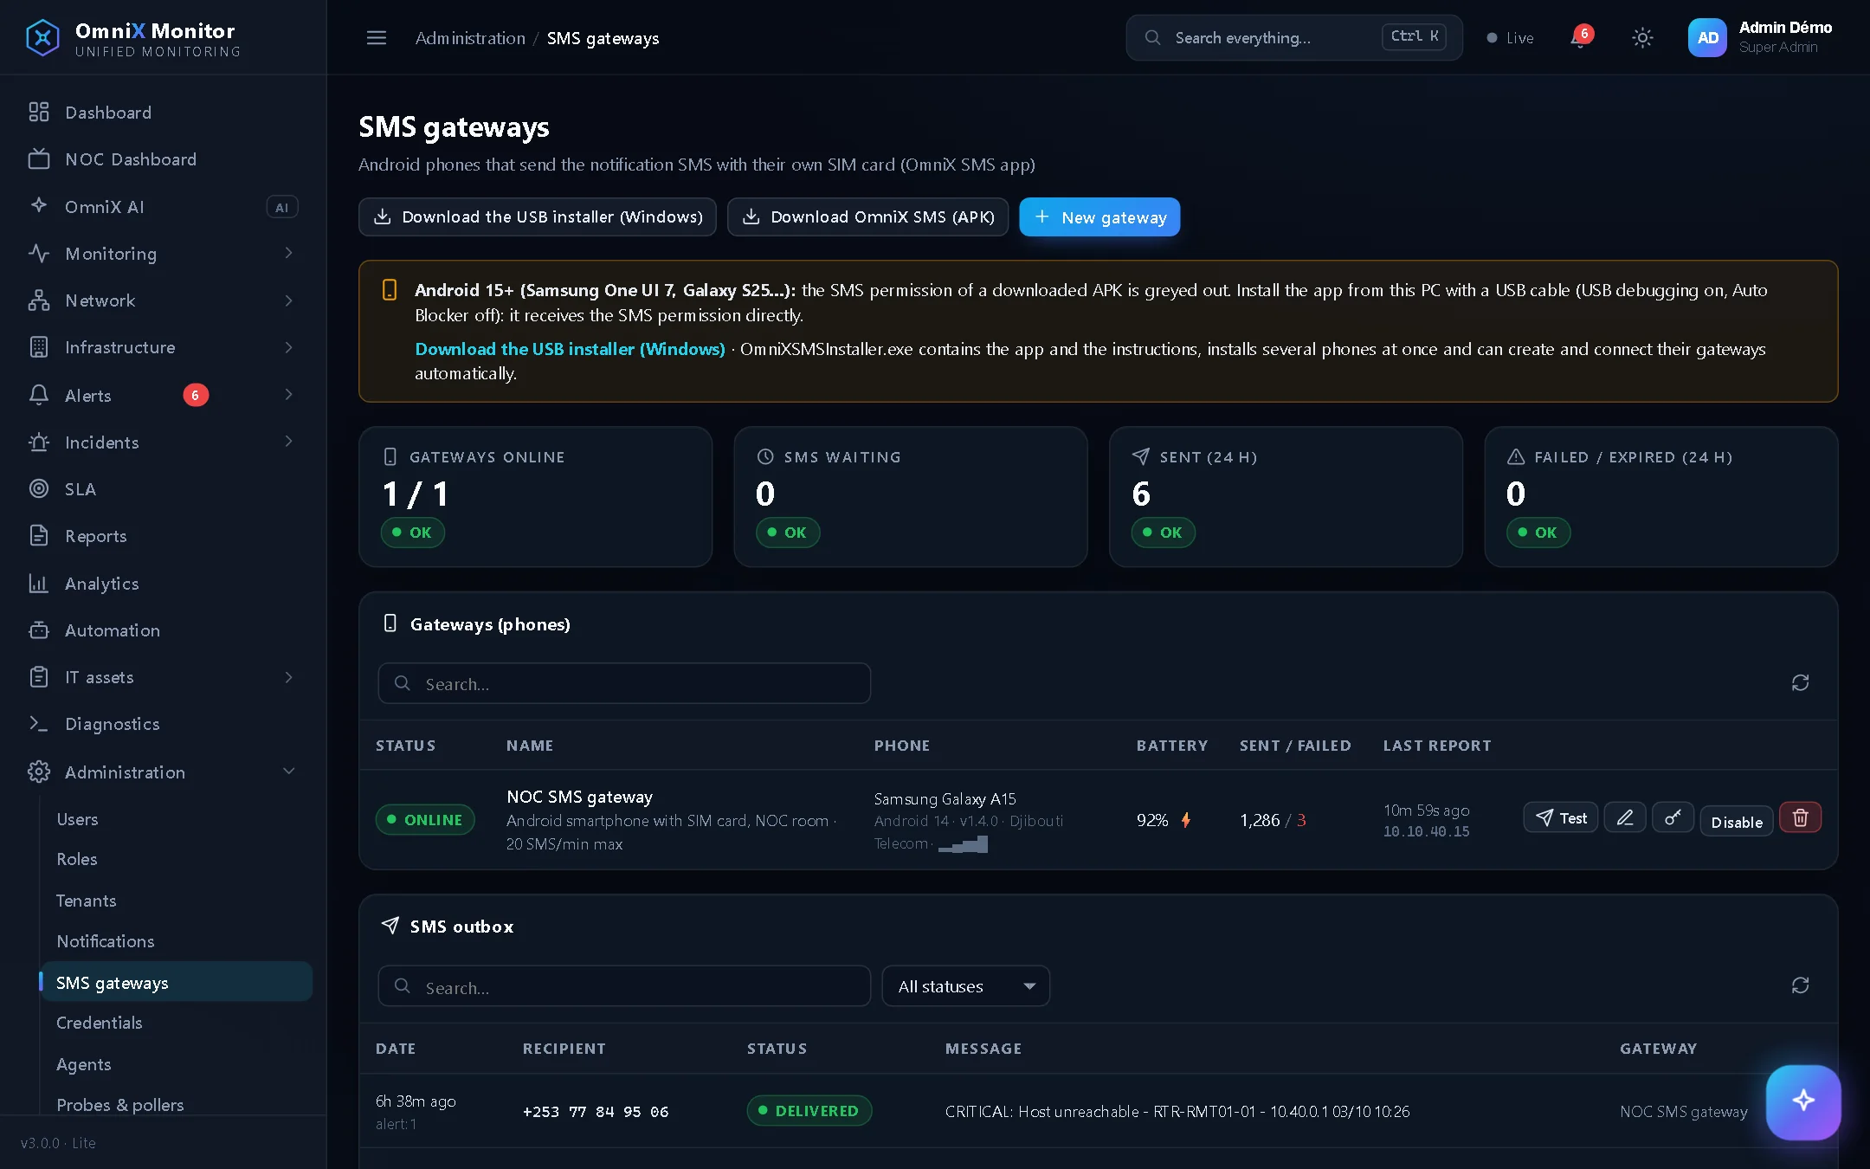This screenshot has height=1169, width=1870.
Task: Open key settings for NOC SMS gateway
Action: point(1673,817)
